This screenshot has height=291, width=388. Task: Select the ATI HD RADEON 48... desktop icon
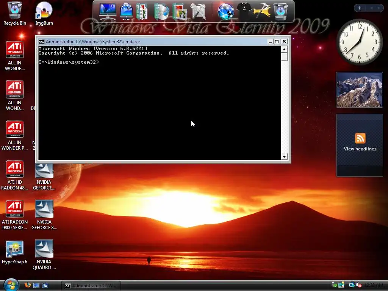15,175
